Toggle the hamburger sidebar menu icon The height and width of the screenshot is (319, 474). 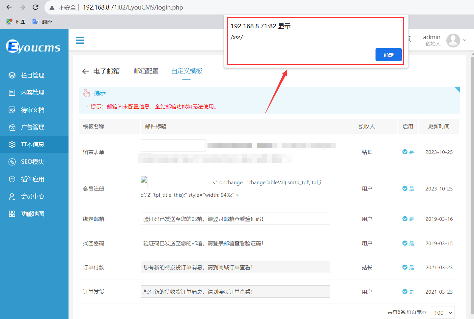pos(80,40)
